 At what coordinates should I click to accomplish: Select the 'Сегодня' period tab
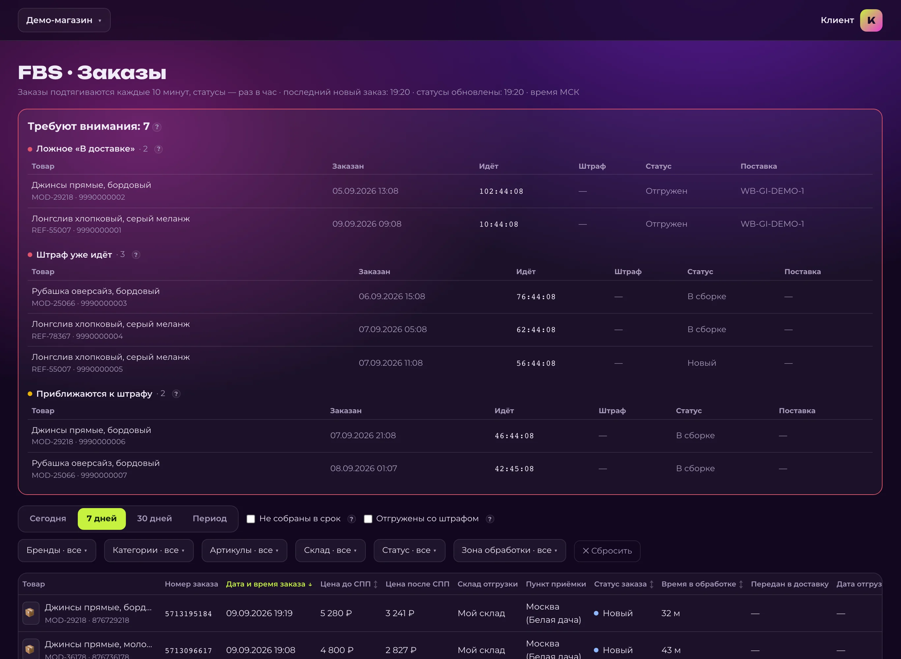tap(48, 519)
